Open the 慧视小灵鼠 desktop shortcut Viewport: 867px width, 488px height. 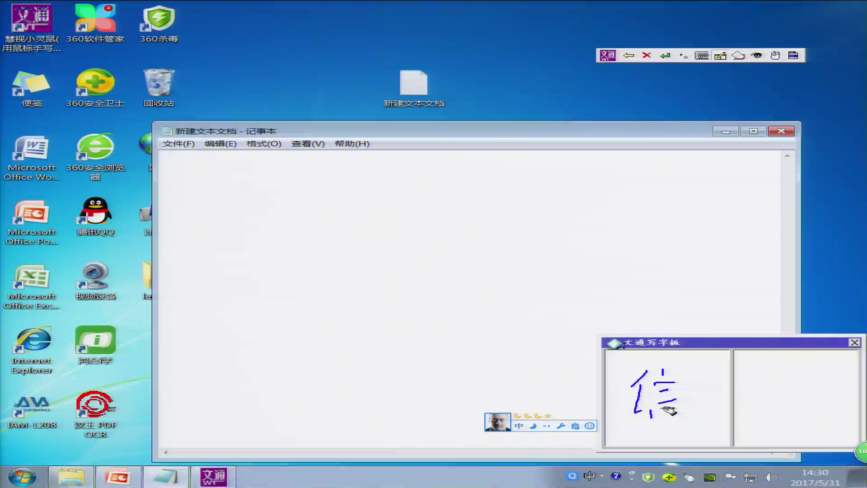pyautogui.click(x=32, y=28)
